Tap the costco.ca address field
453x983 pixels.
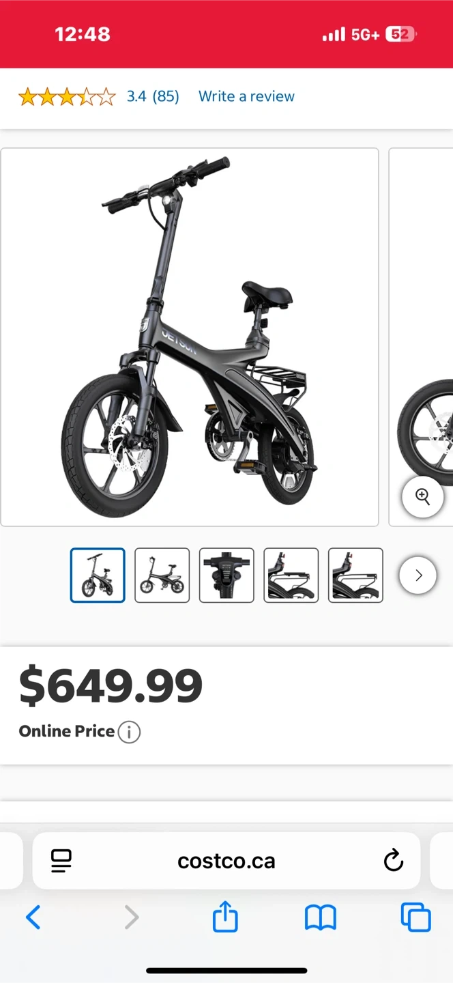tap(227, 861)
